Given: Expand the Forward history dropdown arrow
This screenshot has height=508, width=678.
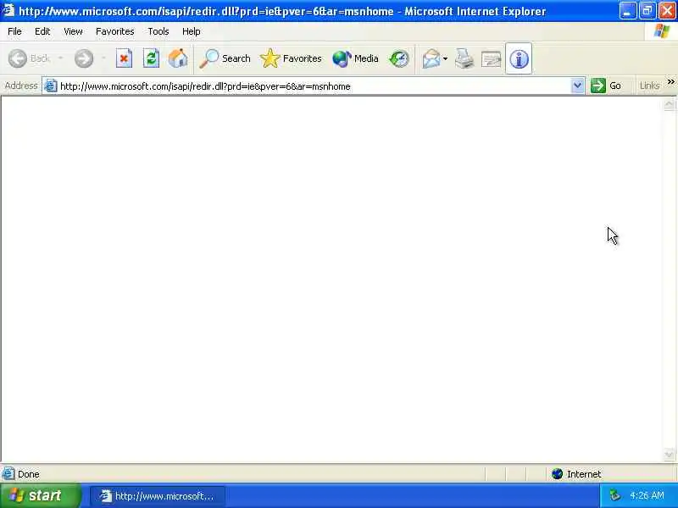Looking at the screenshot, I should point(103,58).
